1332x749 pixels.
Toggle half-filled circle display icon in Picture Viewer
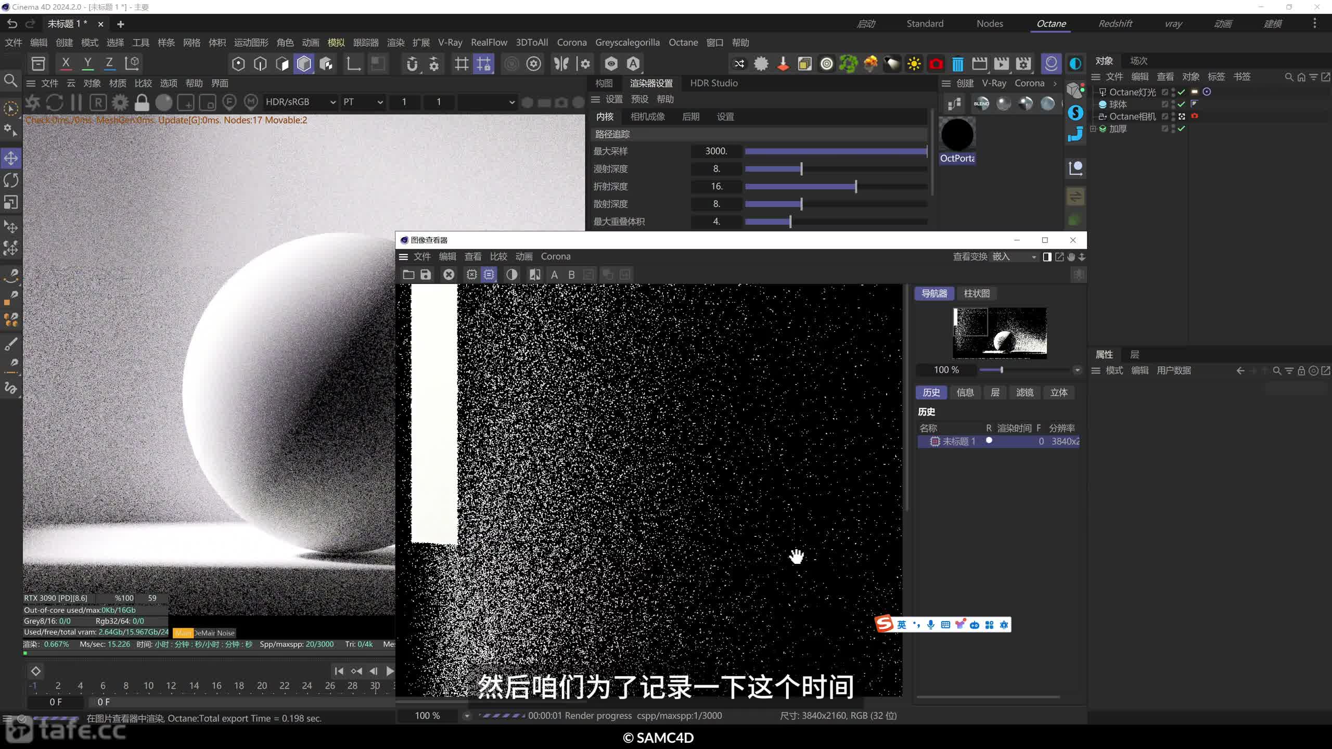pos(511,275)
